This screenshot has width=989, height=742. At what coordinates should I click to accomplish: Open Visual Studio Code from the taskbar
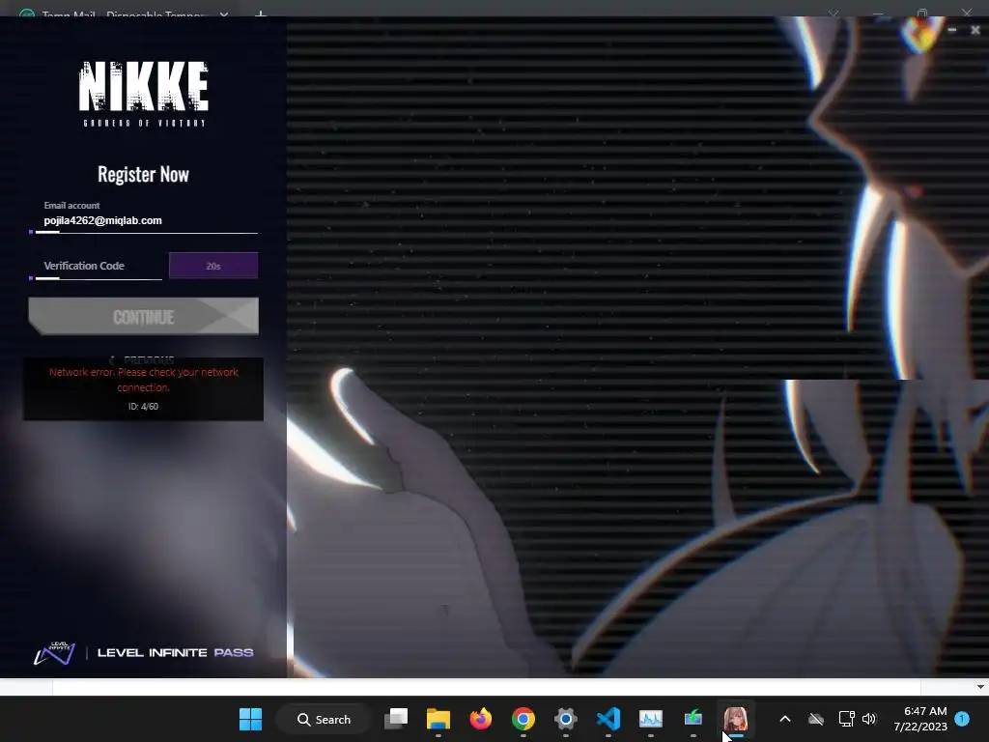click(608, 719)
